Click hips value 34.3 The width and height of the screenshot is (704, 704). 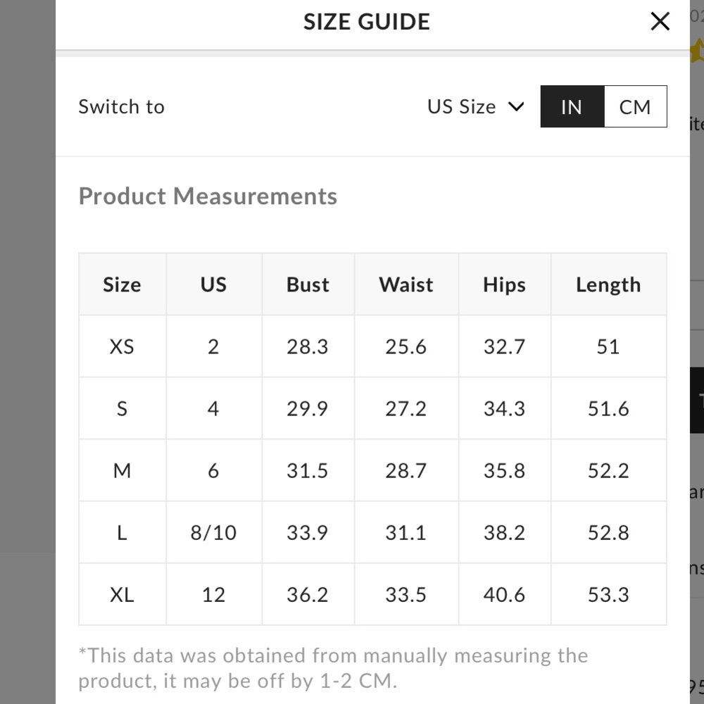point(505,408)
